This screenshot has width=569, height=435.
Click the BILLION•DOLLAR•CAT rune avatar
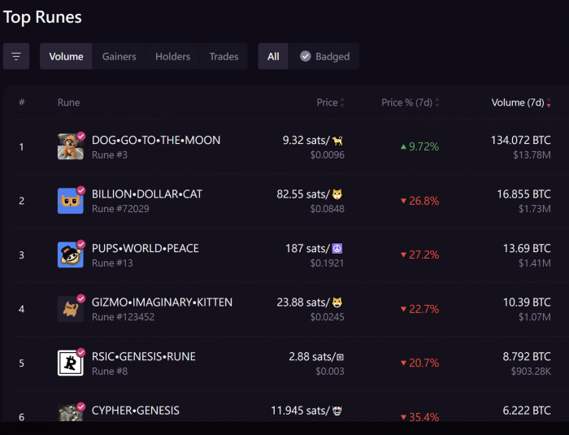pyautogui.click(x=71, y=201)
